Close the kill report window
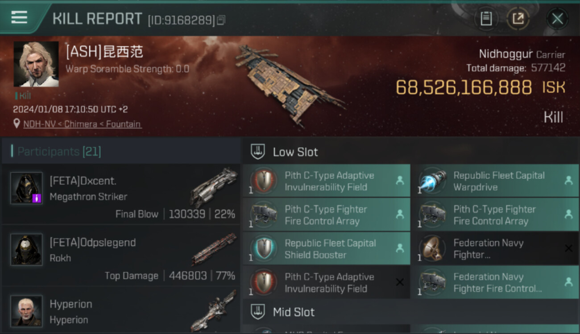The image size is (580, 334). pos(557,19)
